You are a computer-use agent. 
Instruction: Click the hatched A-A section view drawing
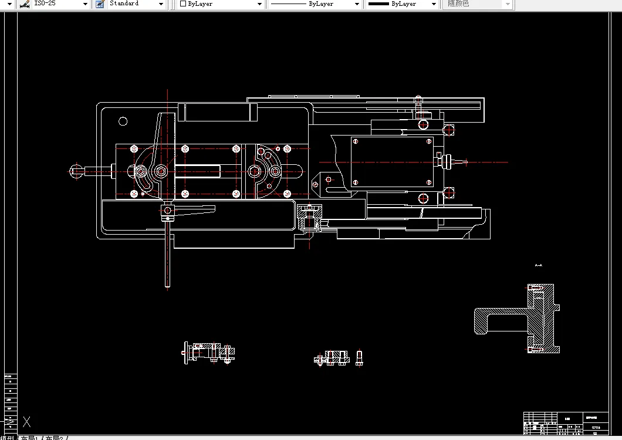coord(517,318)
